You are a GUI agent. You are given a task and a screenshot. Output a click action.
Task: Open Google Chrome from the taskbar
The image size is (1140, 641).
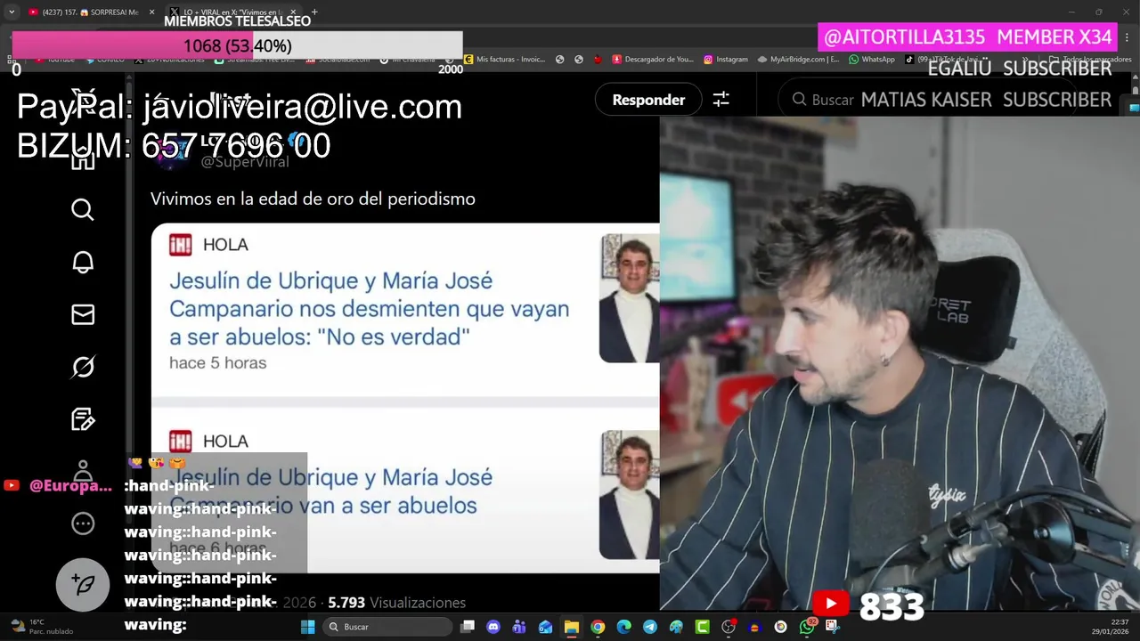[x=598, y=627]
